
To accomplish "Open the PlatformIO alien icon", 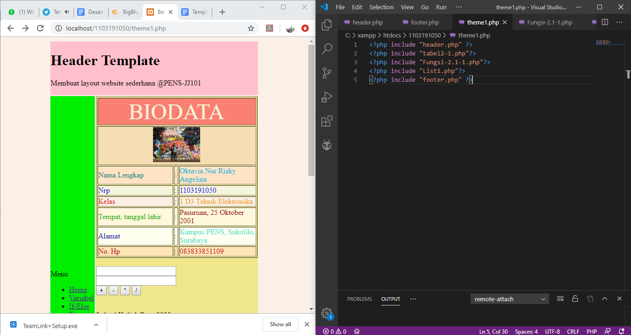I will click(x=327, y=145).
